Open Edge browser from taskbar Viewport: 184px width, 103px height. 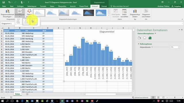(22, 101)
